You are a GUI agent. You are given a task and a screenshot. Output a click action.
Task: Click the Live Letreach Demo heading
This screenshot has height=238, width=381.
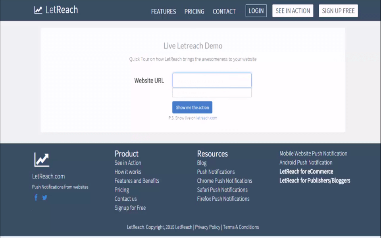point(193,46)
